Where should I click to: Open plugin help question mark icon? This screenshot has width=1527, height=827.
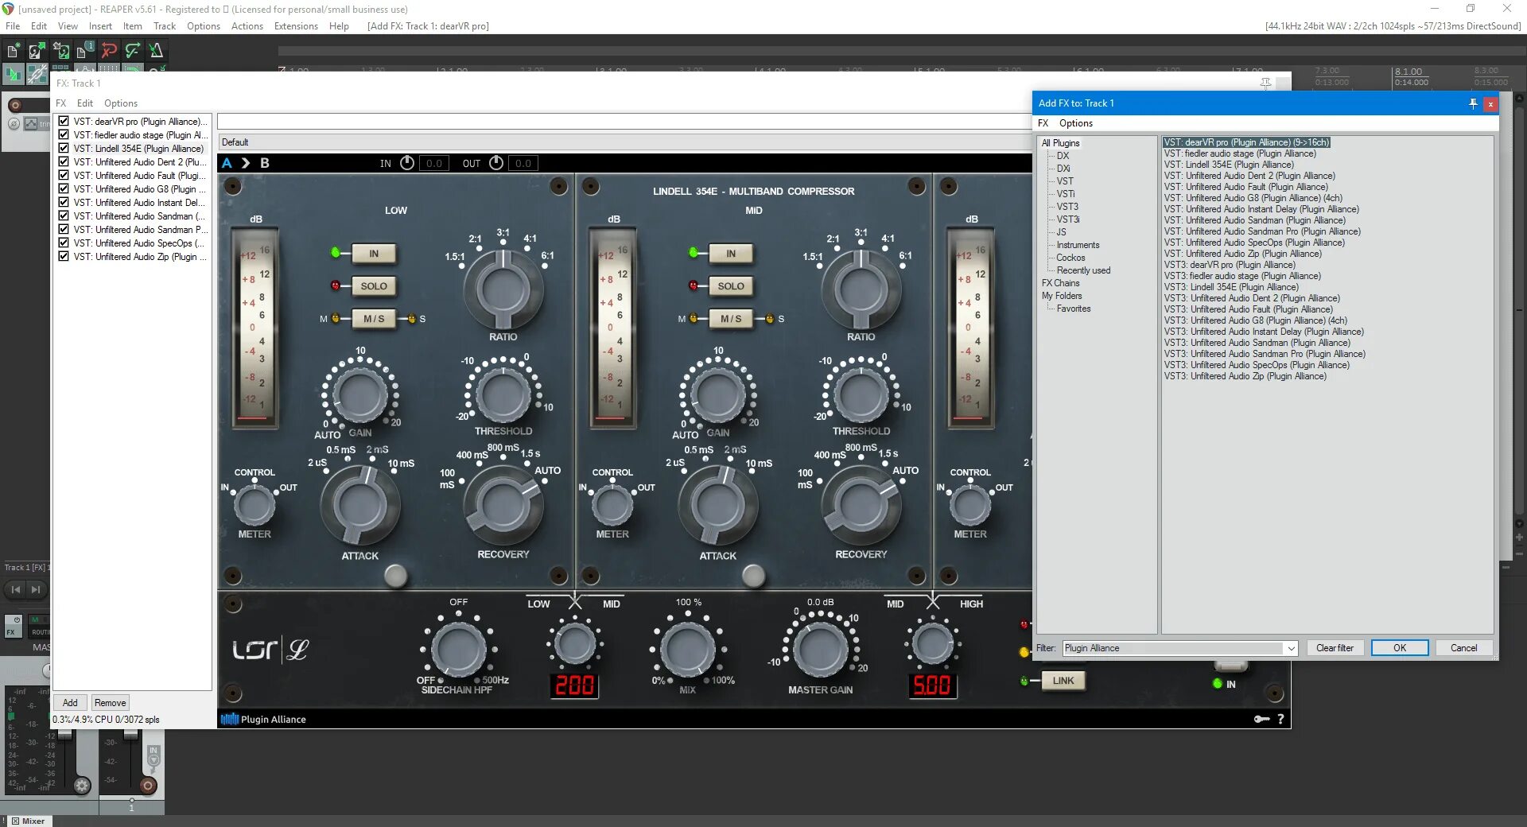point(1280,719)
